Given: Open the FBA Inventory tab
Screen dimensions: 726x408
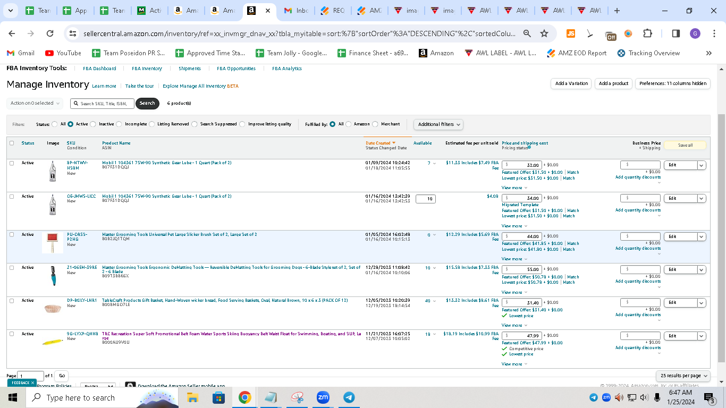Looking at the screenshot, I should (147, 69).
